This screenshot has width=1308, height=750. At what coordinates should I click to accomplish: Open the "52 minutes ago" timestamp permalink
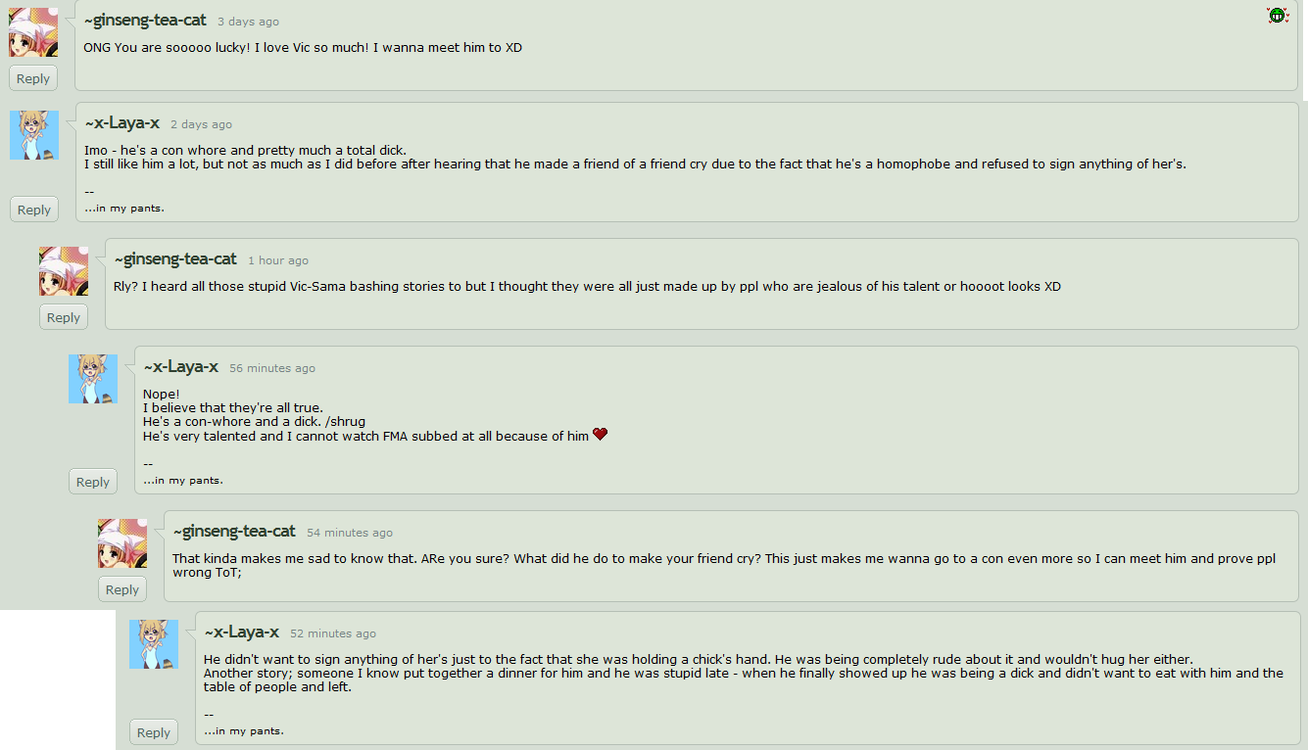tap(333, 633)
